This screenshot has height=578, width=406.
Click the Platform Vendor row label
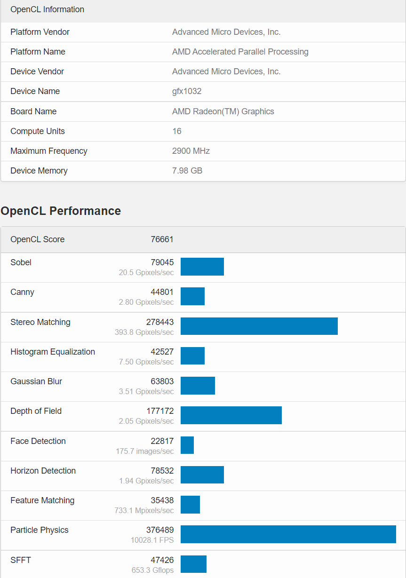[x=40, y=32]
